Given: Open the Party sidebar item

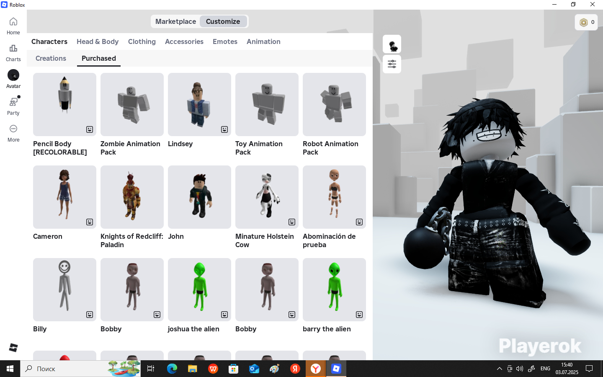Looking at the screenshot, I should (x=13, y=106).
